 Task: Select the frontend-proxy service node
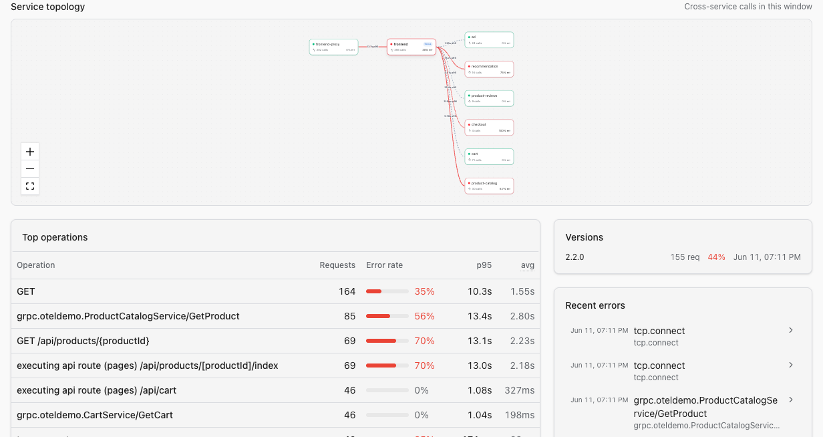[333, 47]
